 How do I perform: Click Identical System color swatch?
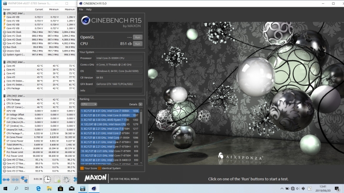click(99, 168)
